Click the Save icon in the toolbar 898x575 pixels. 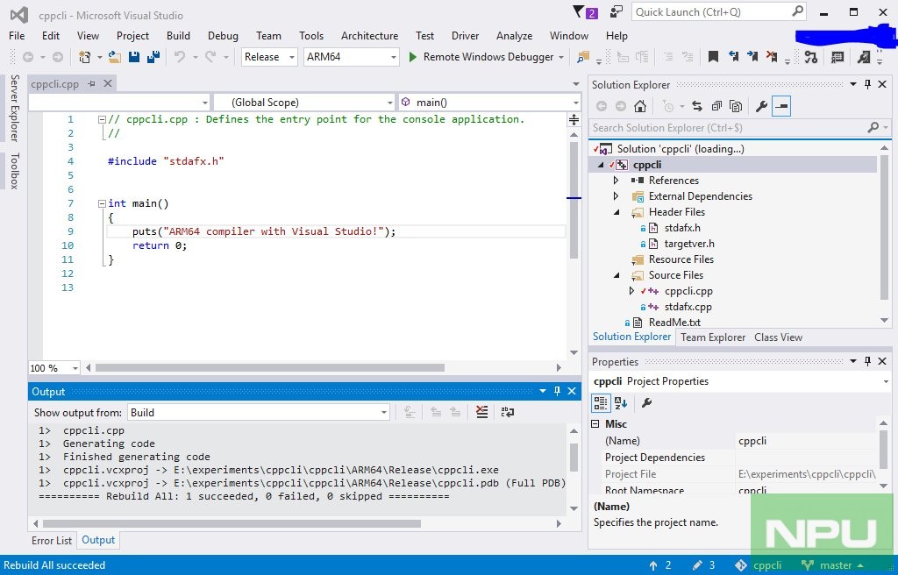134,57
